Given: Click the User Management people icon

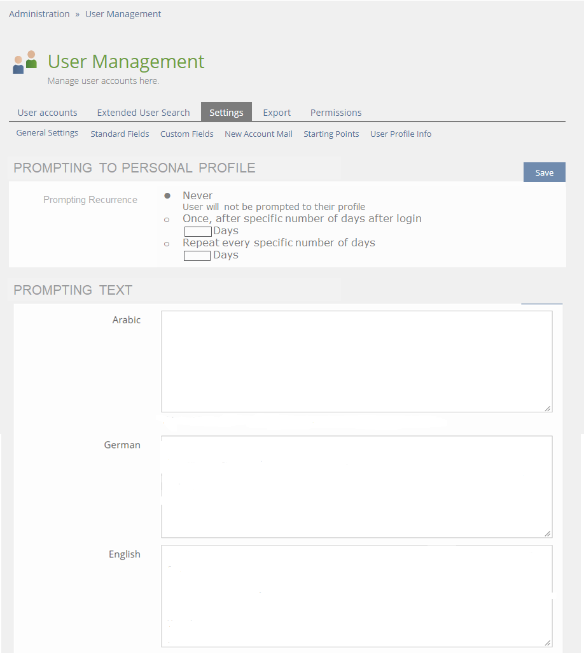Looking at the screenshot, I should coord(25,62).
